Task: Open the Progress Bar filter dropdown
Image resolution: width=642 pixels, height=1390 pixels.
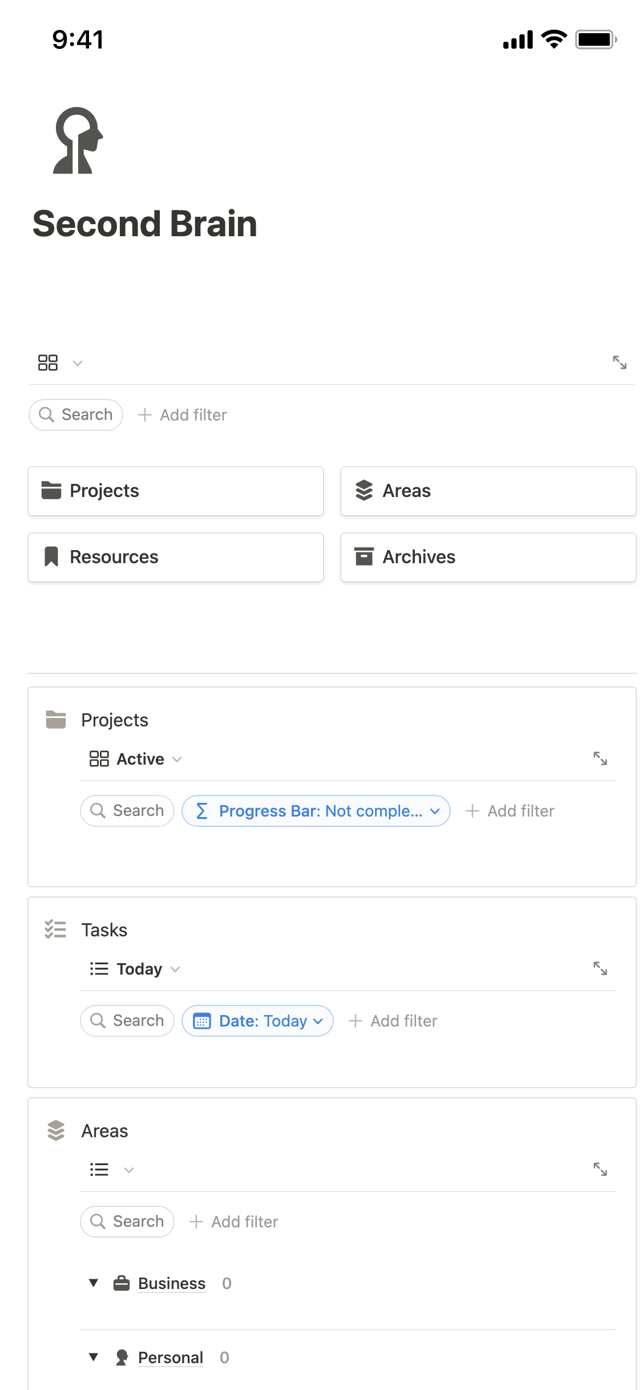Action: 316,811
